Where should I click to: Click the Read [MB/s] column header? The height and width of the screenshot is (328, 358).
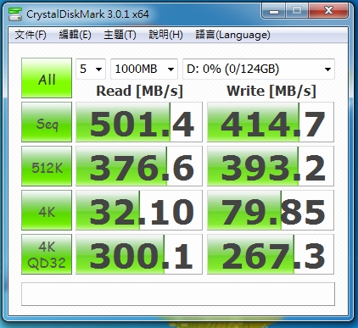tap(139, 92)
